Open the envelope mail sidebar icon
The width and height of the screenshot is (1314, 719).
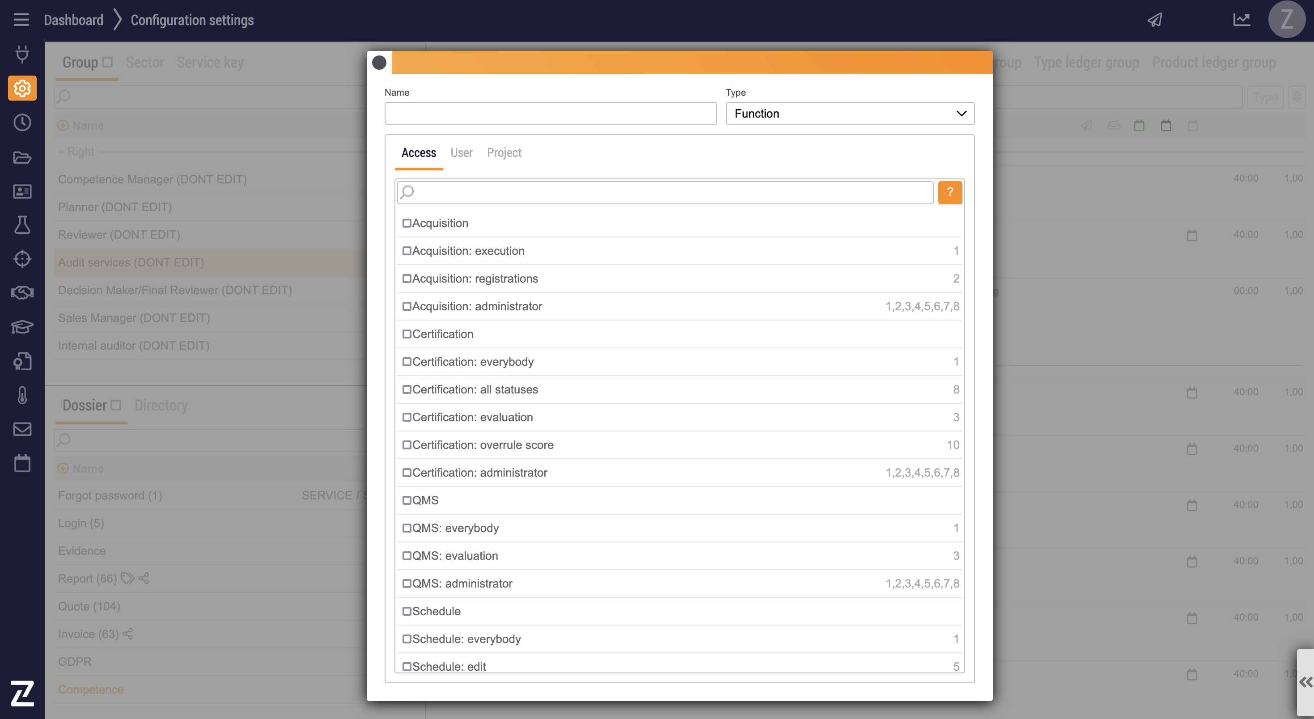(22, 429)
